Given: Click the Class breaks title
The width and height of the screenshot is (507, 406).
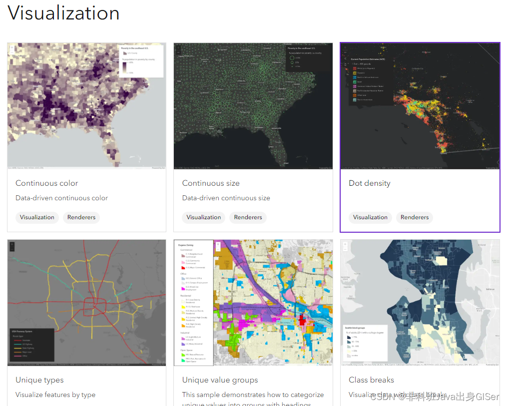Looking at the screenshot, I should 371,380.
